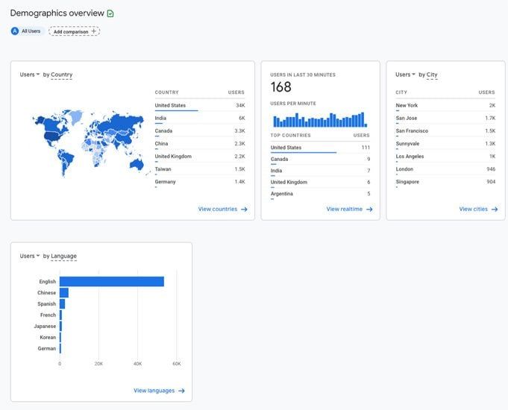
Task: Select Argentina in Top Countries list
Action: pyautogui.click(x=320, y=194)
